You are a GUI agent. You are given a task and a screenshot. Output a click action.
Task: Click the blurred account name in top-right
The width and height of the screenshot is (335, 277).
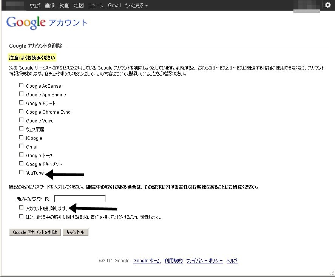click(x=307, y=6)
